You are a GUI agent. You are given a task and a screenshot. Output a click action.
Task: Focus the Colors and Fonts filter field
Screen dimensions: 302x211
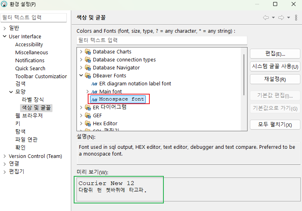[x=162, y=40]
